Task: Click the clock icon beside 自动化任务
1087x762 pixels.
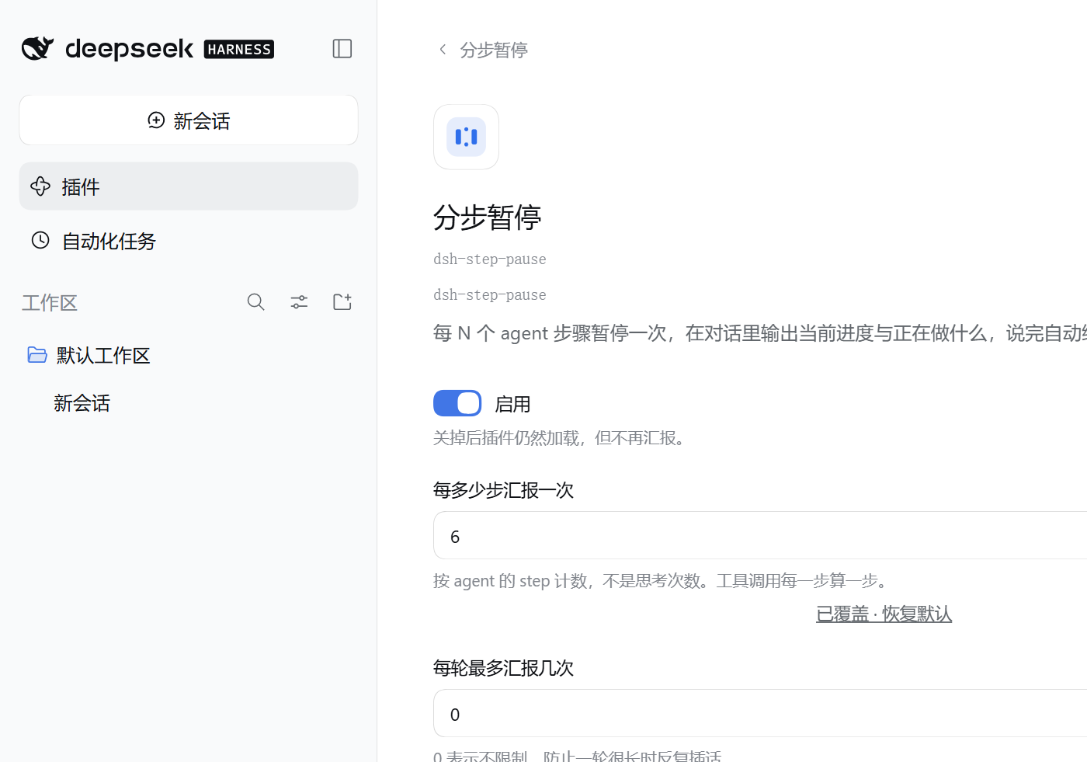Action: click(x=40, y=240)
